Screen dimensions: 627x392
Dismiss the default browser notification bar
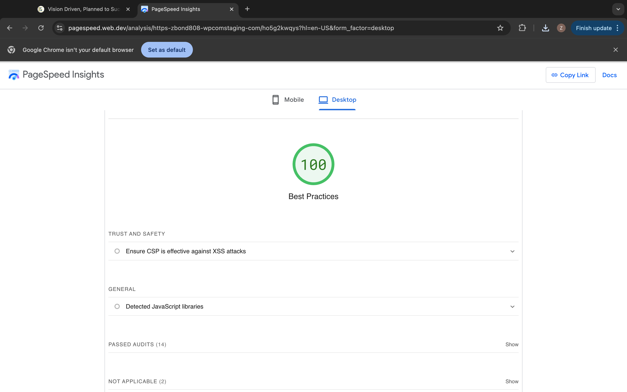615,50
